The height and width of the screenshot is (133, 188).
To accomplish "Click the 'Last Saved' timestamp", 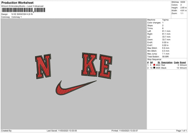I will (62, 131).
